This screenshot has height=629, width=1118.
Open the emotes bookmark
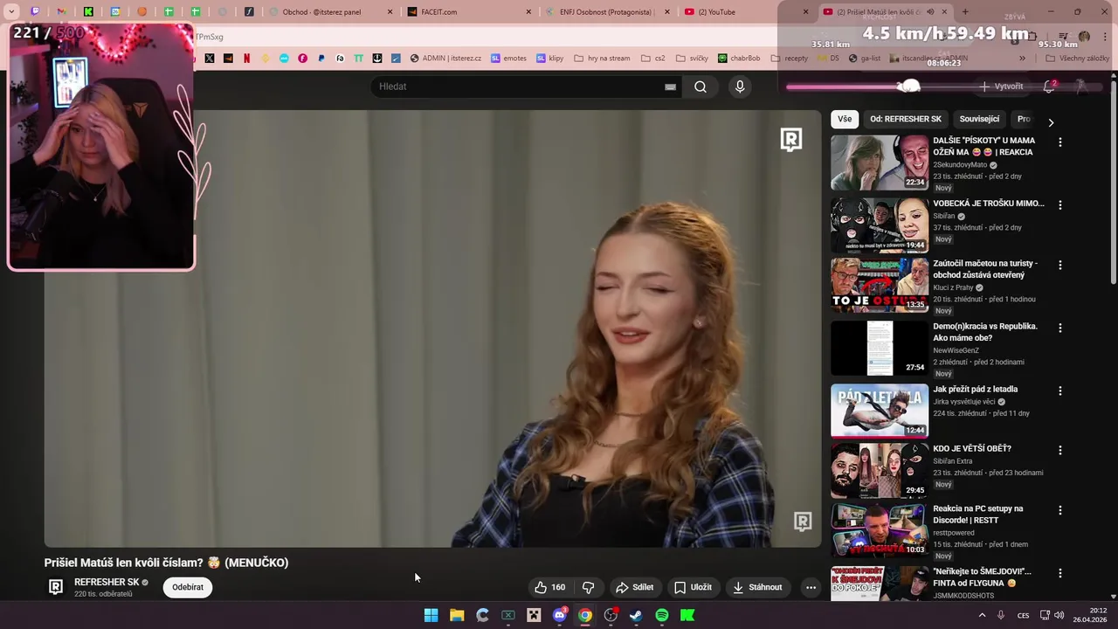(x=509, y=59)
